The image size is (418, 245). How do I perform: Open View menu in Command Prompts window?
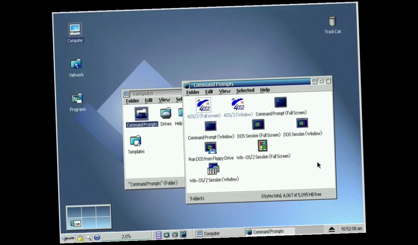click(225, 91)
